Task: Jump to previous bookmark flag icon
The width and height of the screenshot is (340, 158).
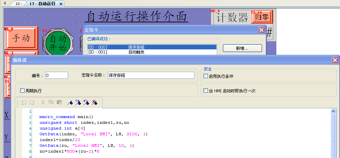Action: (86, 102)
